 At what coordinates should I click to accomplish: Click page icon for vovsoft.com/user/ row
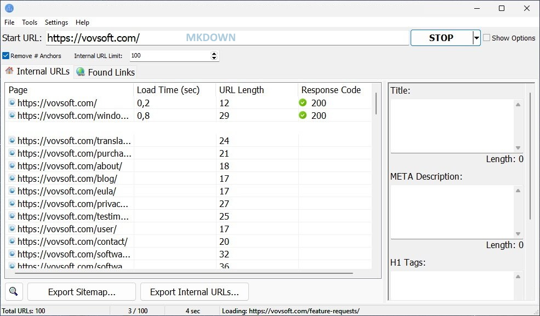(x=12, y=229)
